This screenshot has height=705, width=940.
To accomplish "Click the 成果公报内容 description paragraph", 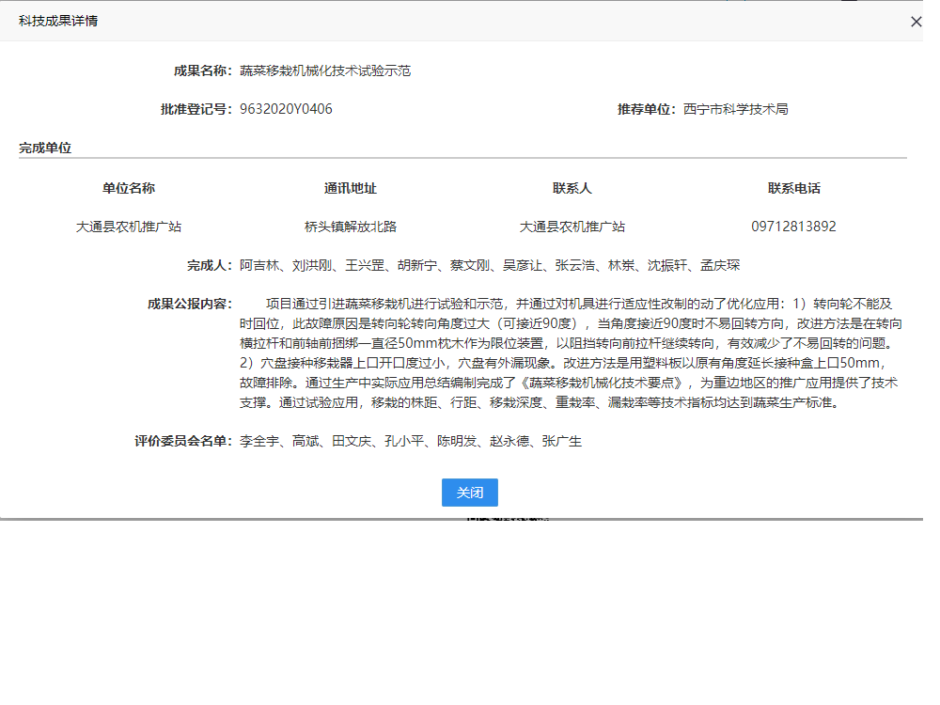I will [x=569, y=353].
